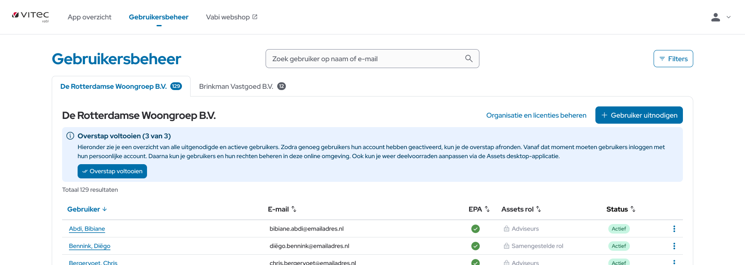
Task: Open the user account menu
Action: 720,17
